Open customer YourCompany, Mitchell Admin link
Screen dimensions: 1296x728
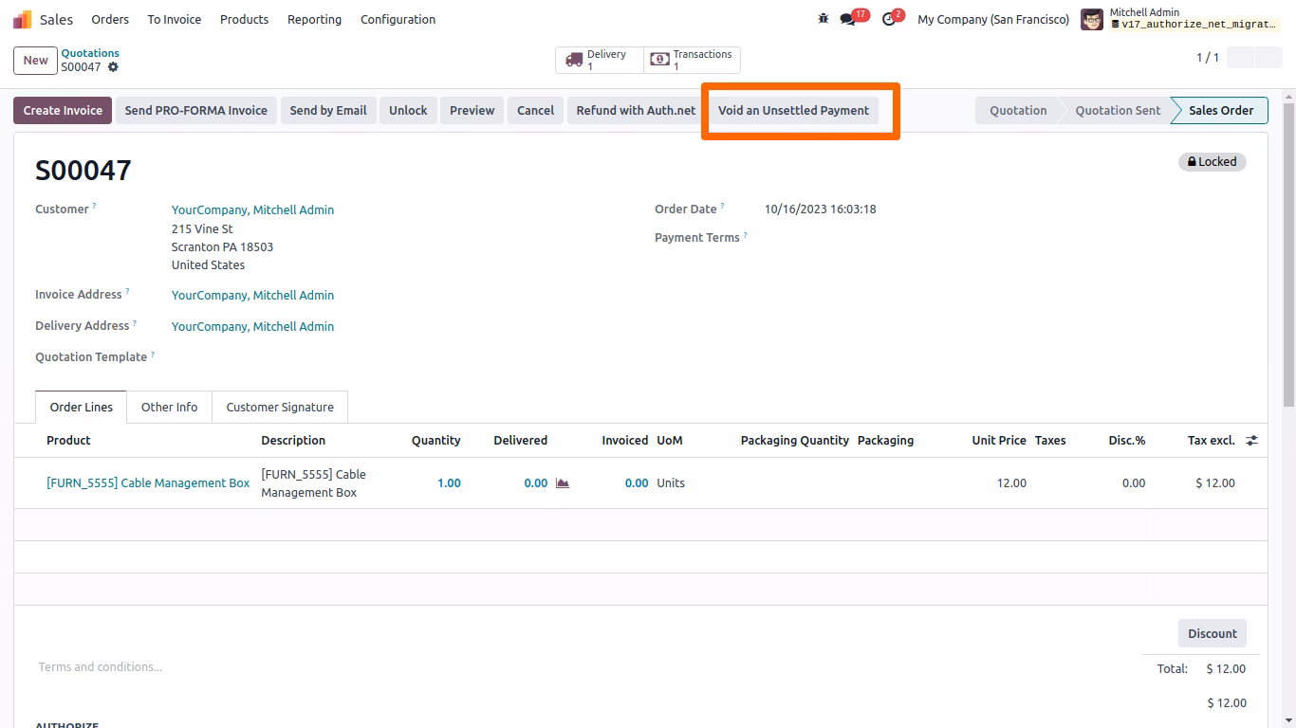[252, 210]
